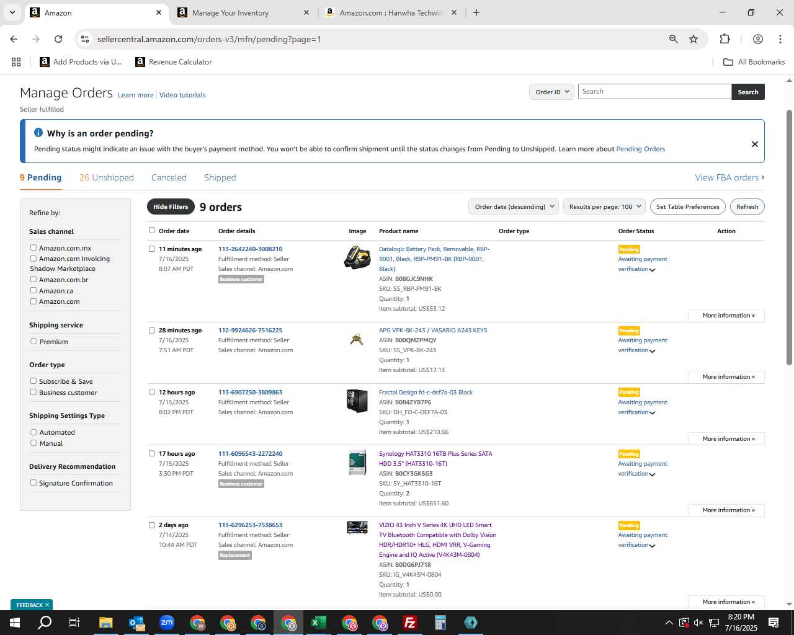Reload the page with refresh icon
794x635 pixels.
[x=58, y=39]
